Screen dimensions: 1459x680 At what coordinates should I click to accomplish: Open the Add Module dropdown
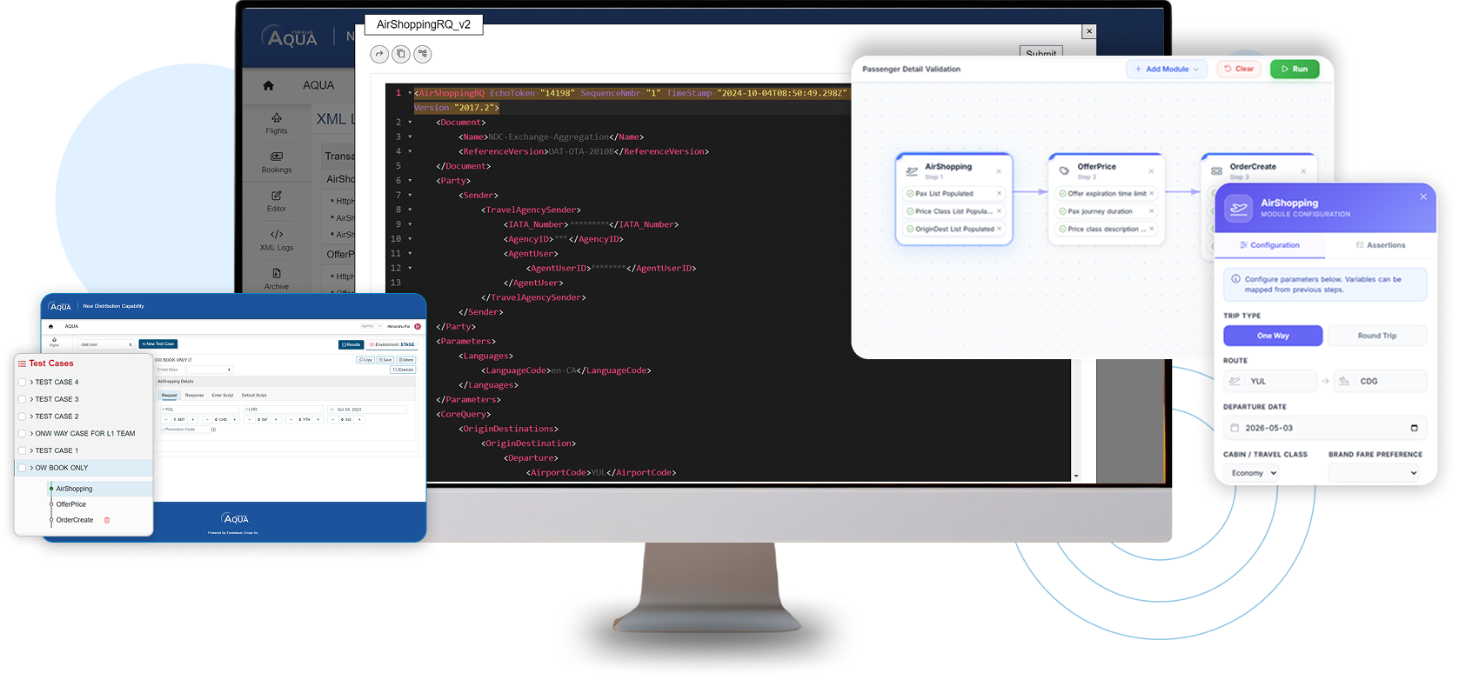coord(1167,69)
